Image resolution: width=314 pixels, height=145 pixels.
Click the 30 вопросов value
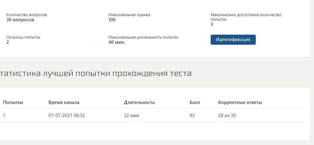(x=20, y=20)
